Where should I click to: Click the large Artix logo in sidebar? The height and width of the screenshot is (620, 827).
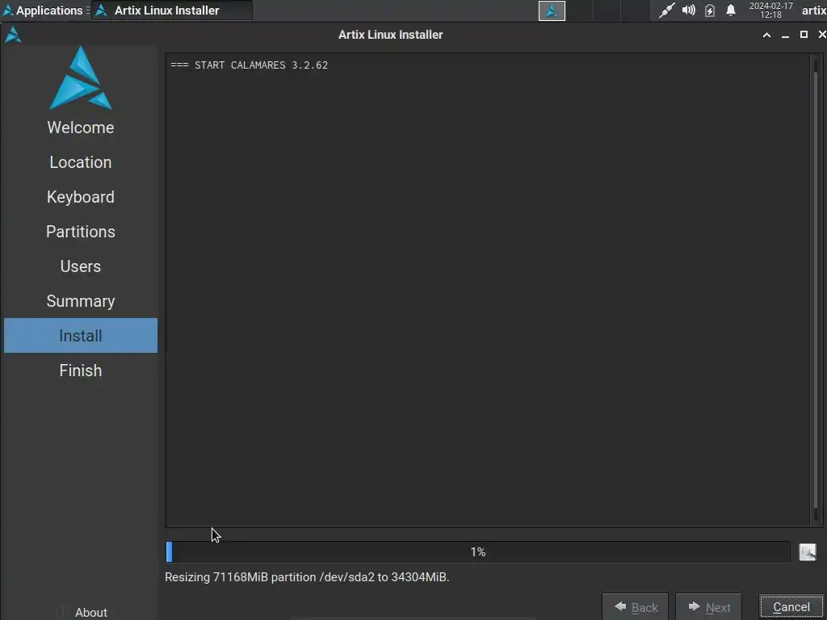[x=81, y=78]
